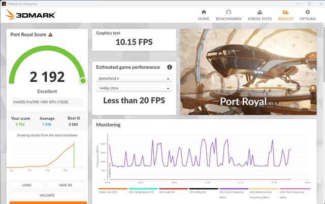
Task: Click the VALIDATE button
Action: click(x=47, y=195)
